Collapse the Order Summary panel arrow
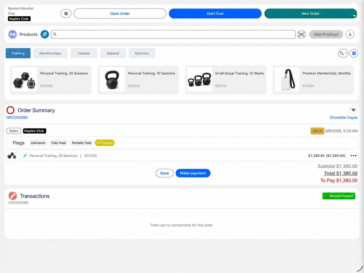This screenshot has height=273, width=364. point(353,110)
